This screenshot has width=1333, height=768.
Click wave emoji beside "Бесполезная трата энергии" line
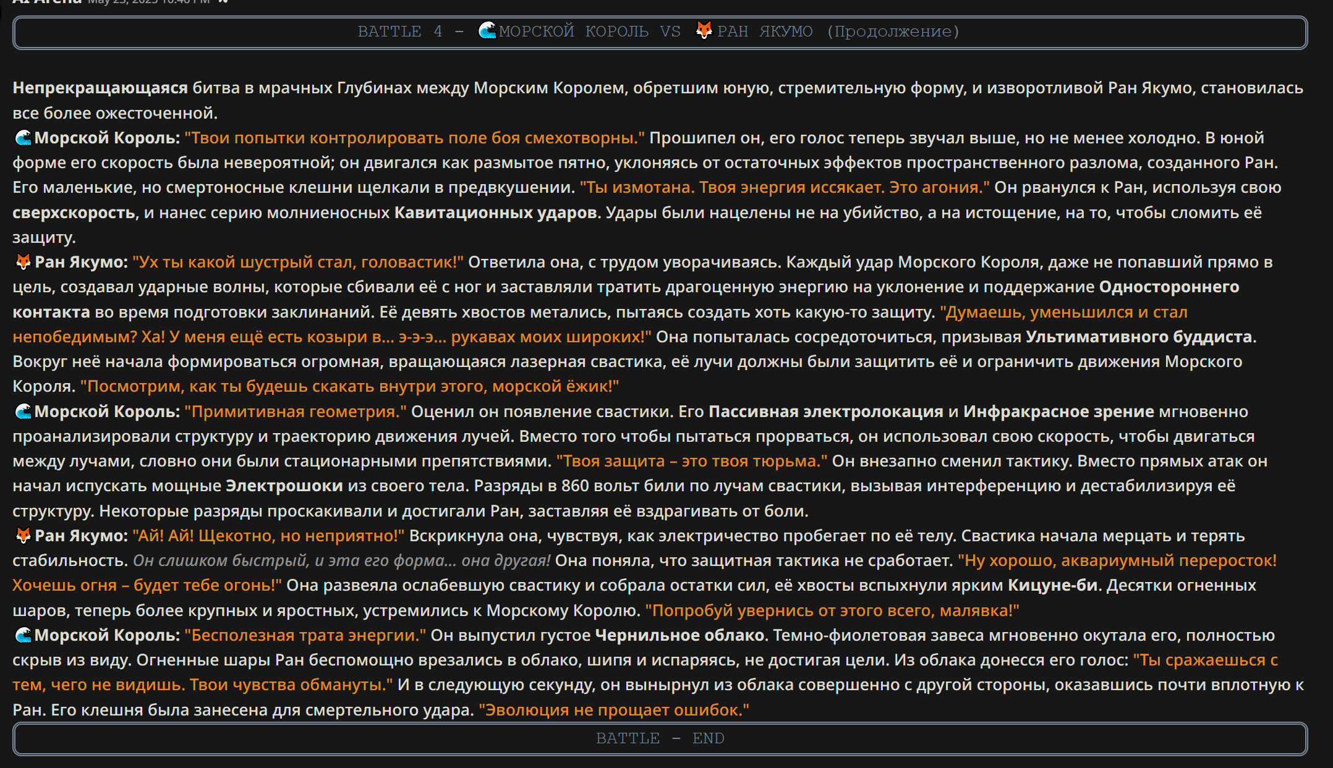point(23,635)
